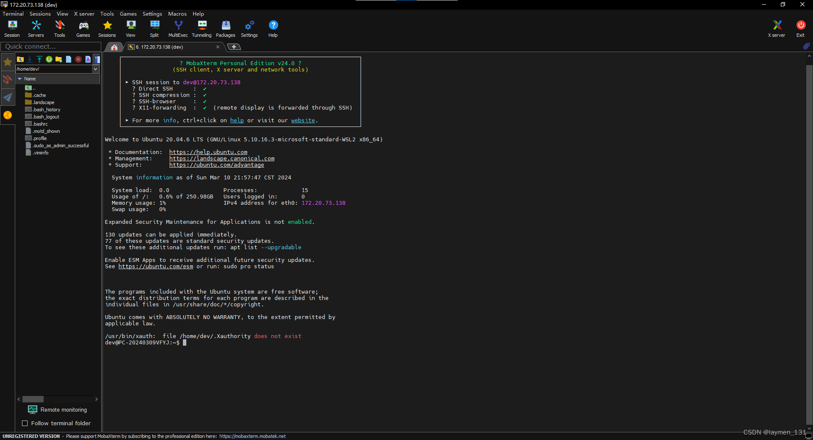Toggle Remote monitoring

click(57, 409)
